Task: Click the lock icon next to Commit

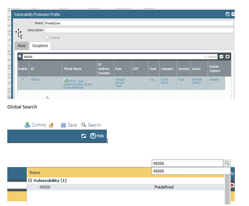Action: pos(51,125)
